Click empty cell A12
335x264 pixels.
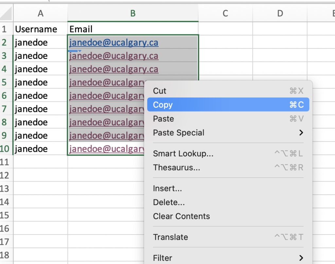[41, 175]
